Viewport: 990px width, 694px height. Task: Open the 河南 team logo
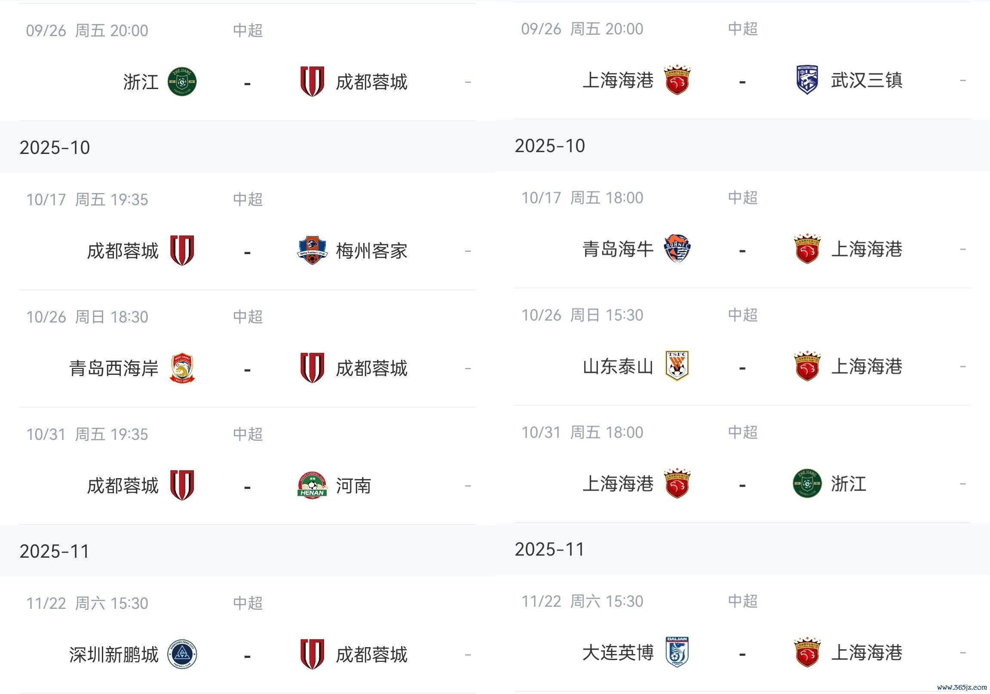click(312, 485)
